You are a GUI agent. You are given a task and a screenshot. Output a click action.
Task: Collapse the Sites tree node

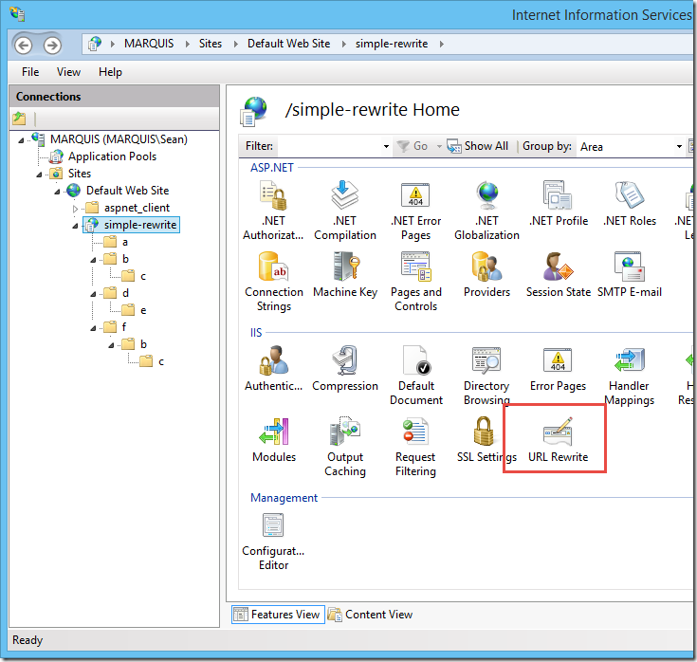pos(39,175)
